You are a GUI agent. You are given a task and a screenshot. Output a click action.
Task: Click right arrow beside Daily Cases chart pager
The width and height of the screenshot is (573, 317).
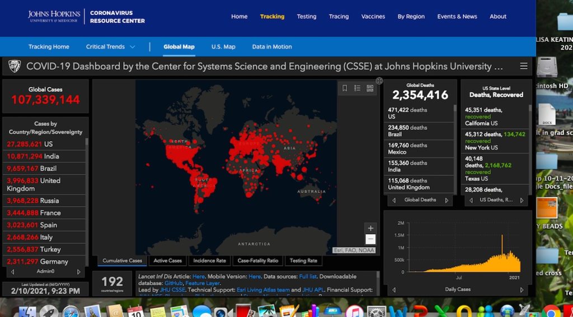coord(522,290)
